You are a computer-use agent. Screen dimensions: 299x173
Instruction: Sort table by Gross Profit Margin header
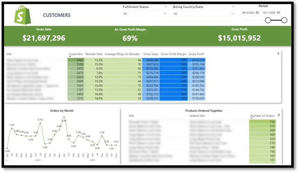point(173,54)
